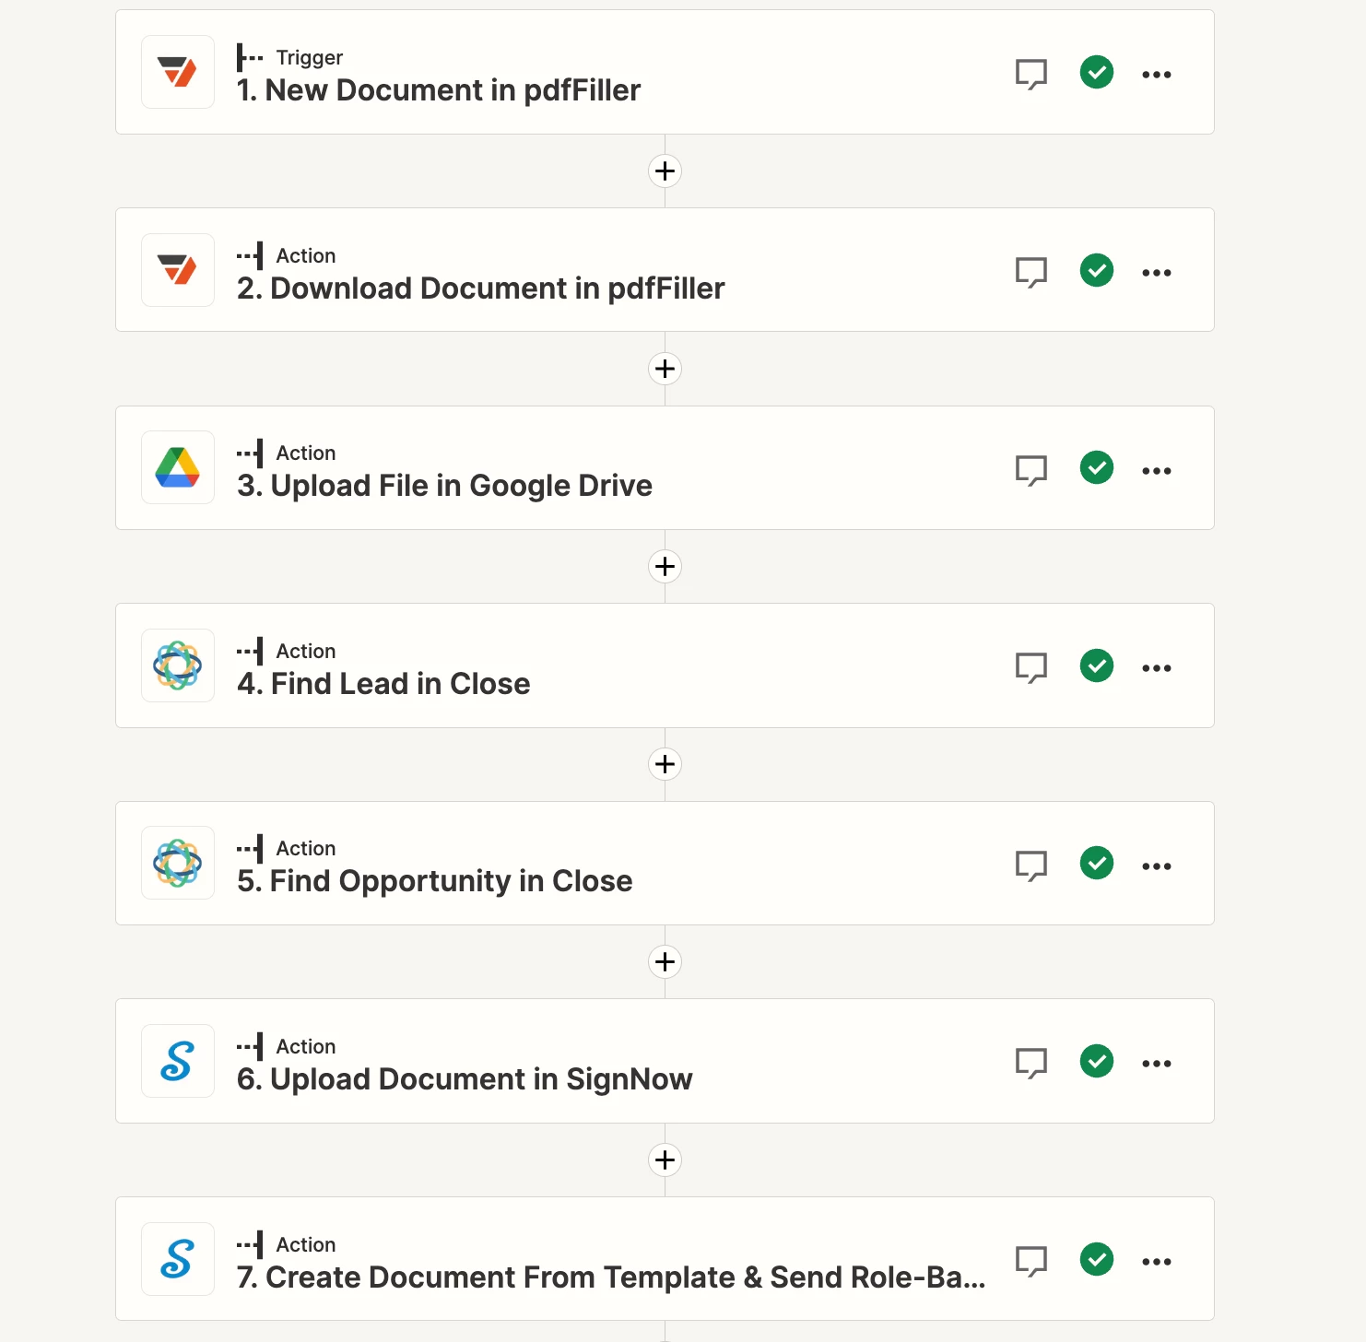This screenshot has width=1366, height=1342.
Task: Open three-dot menu on Download Document step
Action: pyautogui.click(x=1157, y=273)
